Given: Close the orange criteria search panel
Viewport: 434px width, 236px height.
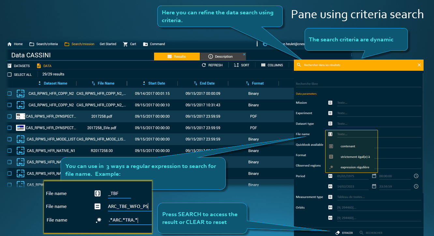Looking at the screenshot, I should coord(419,65).
